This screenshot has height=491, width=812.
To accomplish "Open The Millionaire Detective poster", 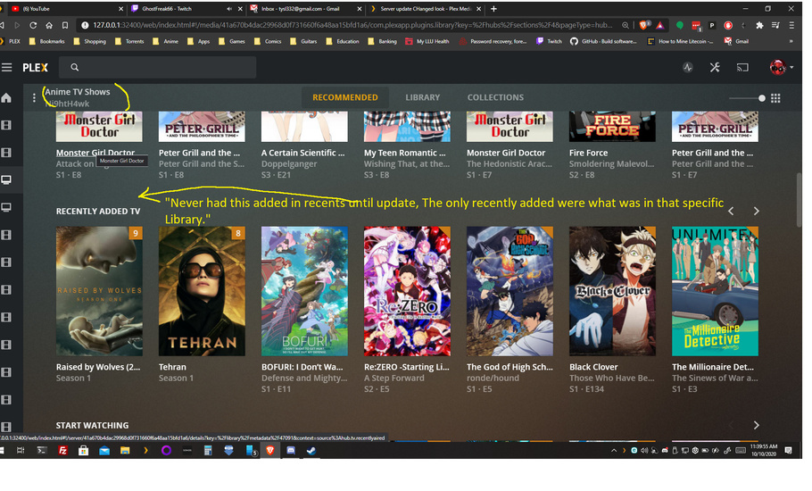I will [715, 291].
